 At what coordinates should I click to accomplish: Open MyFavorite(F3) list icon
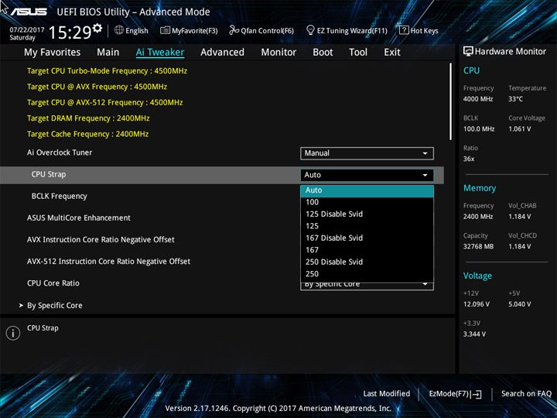pos(165,30)
